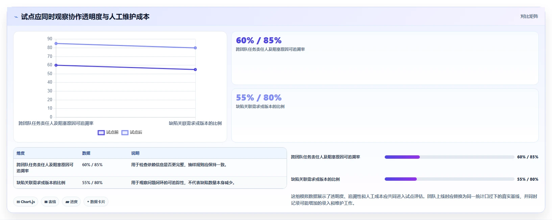Click the 对比矩阵 label in the header
Viewport: 552px width, 220px height.
[x=529, y=16]
